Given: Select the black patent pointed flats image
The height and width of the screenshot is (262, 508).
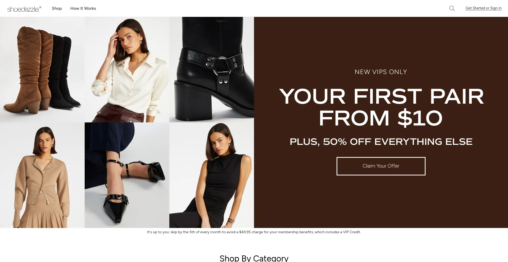Looking at the screenshot, I should (127, 175).
